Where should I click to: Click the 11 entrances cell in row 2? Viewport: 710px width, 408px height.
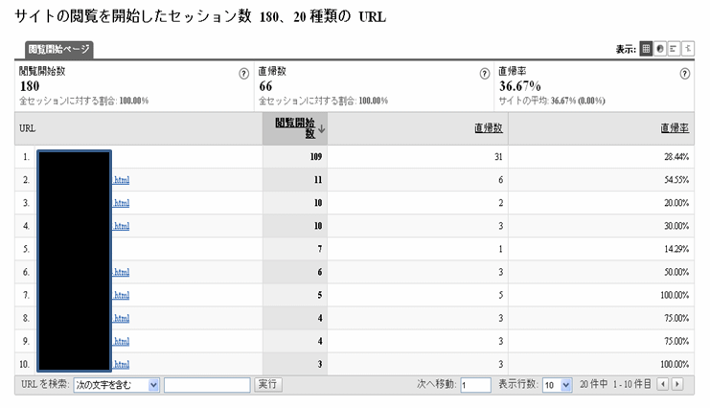tap(318, 180)
